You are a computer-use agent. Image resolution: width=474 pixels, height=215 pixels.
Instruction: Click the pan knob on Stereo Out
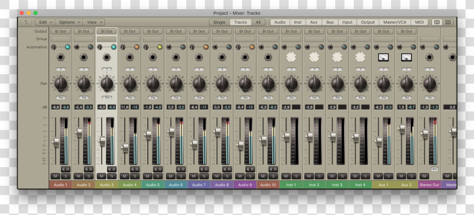[429, 83]
